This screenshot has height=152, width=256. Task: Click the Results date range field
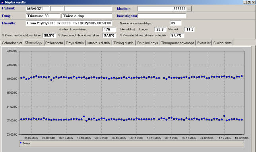click(x=69, y=23)
